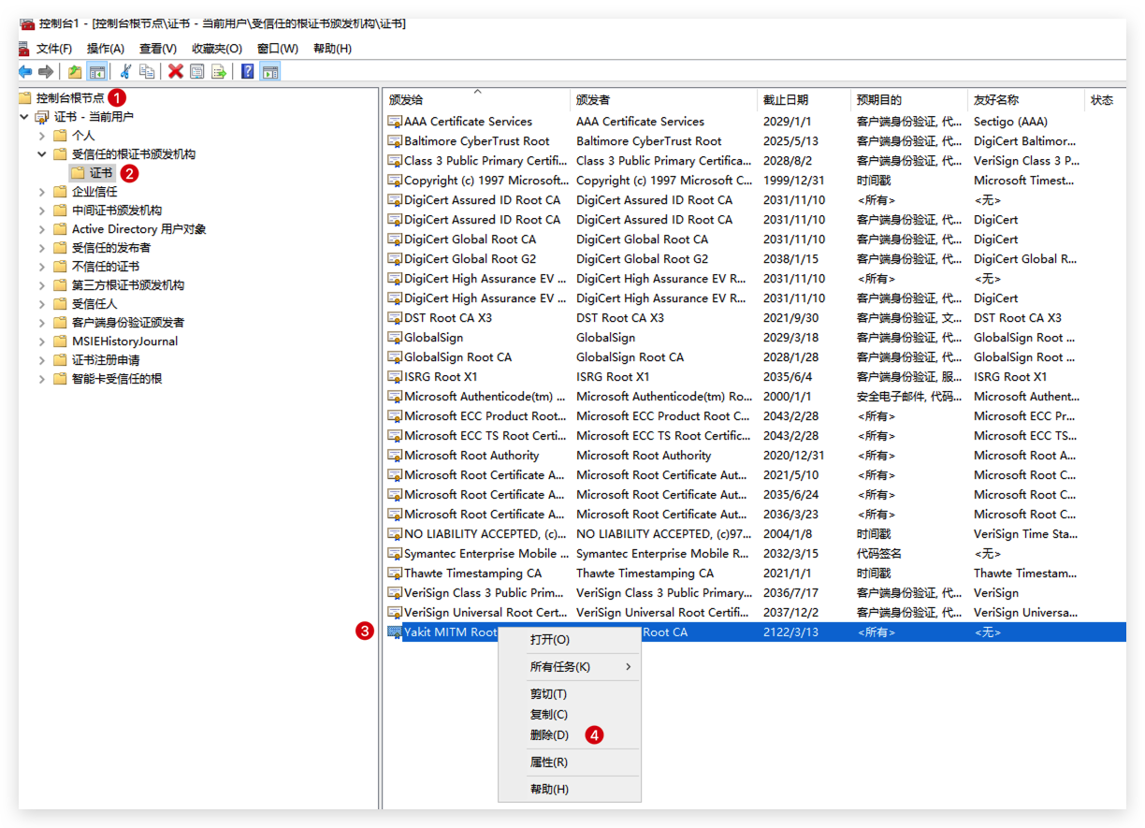Click the Copy toolbar icon

point(147,71)
